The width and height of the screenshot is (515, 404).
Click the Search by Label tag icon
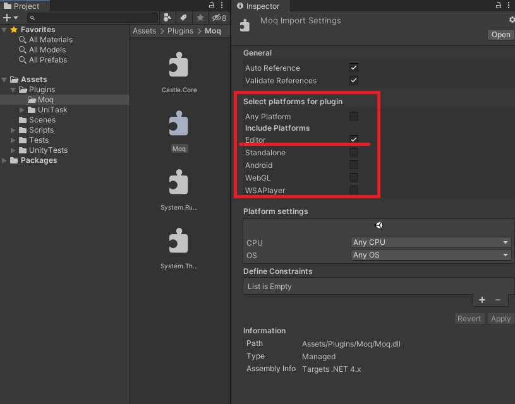[183, 18]
